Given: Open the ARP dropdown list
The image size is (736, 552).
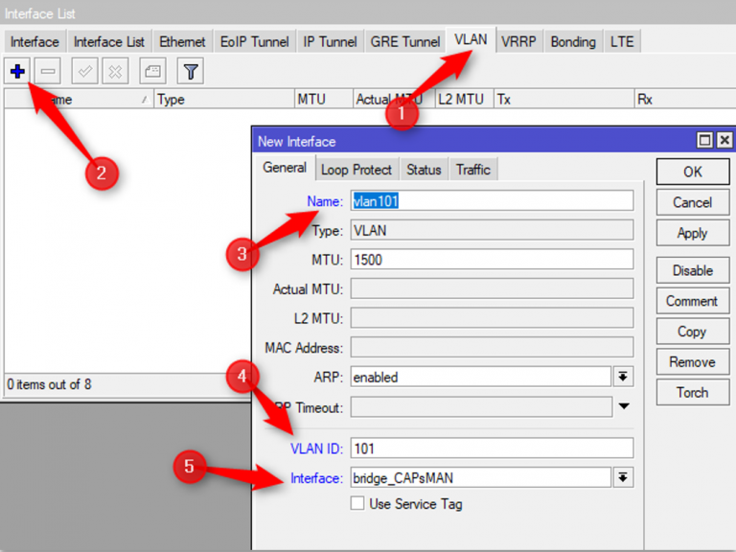Looking at the screenshot, I should (x=622, y=377).
